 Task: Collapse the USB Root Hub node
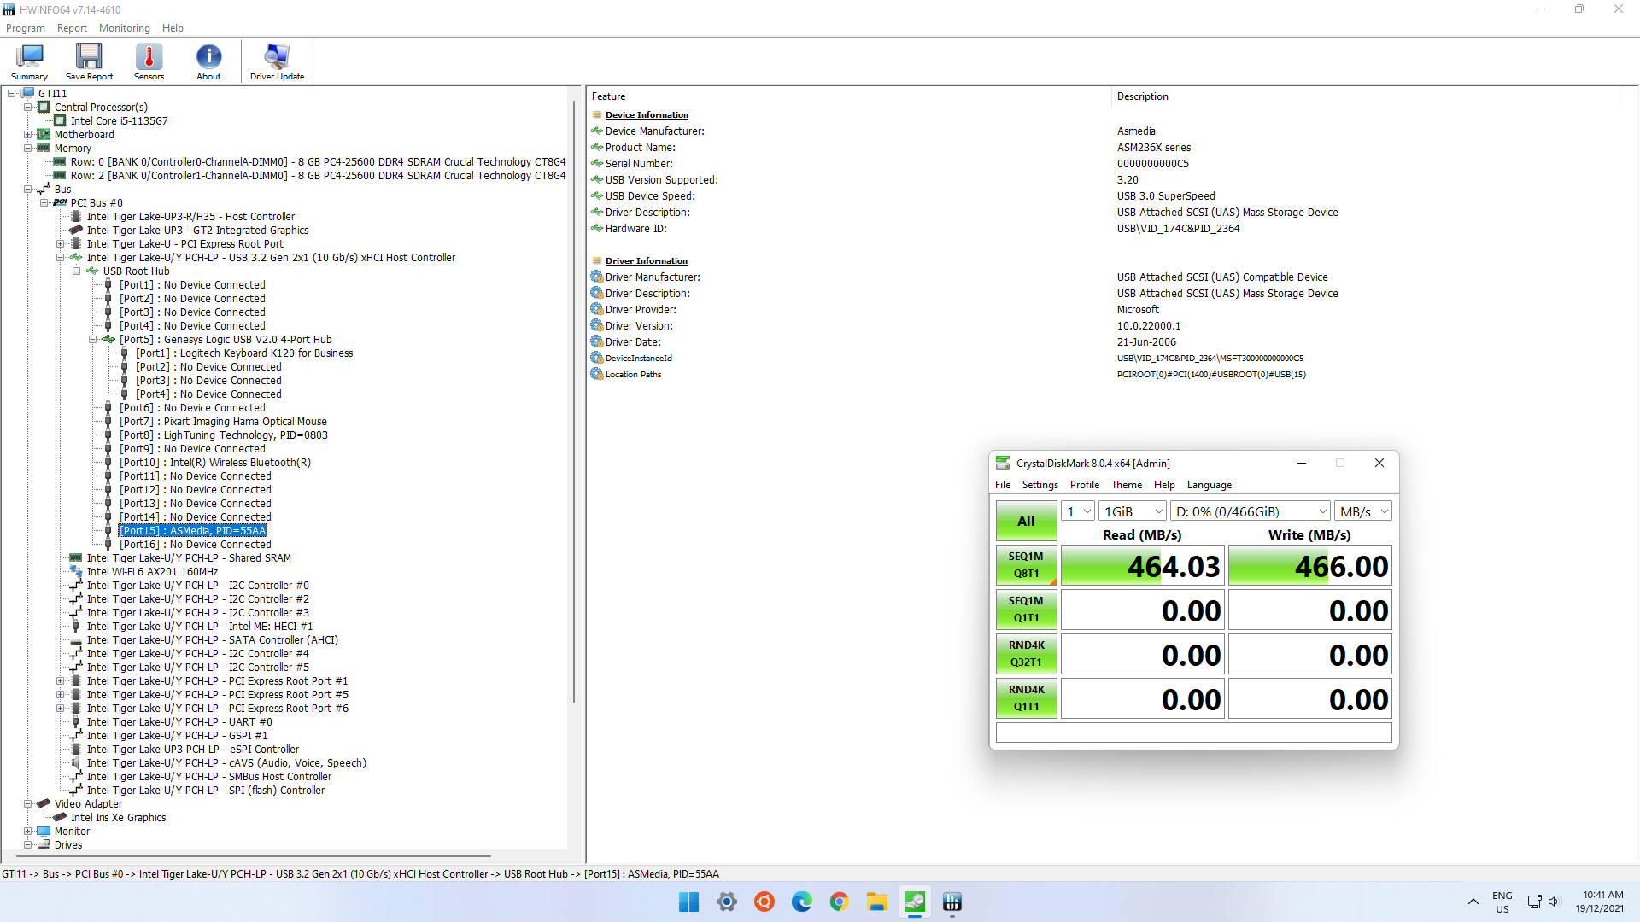pyautogui.click(x=77, y=271)
